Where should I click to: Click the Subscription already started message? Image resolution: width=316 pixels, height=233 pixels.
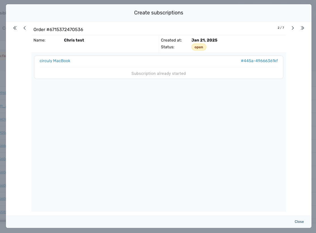point(159,73)
